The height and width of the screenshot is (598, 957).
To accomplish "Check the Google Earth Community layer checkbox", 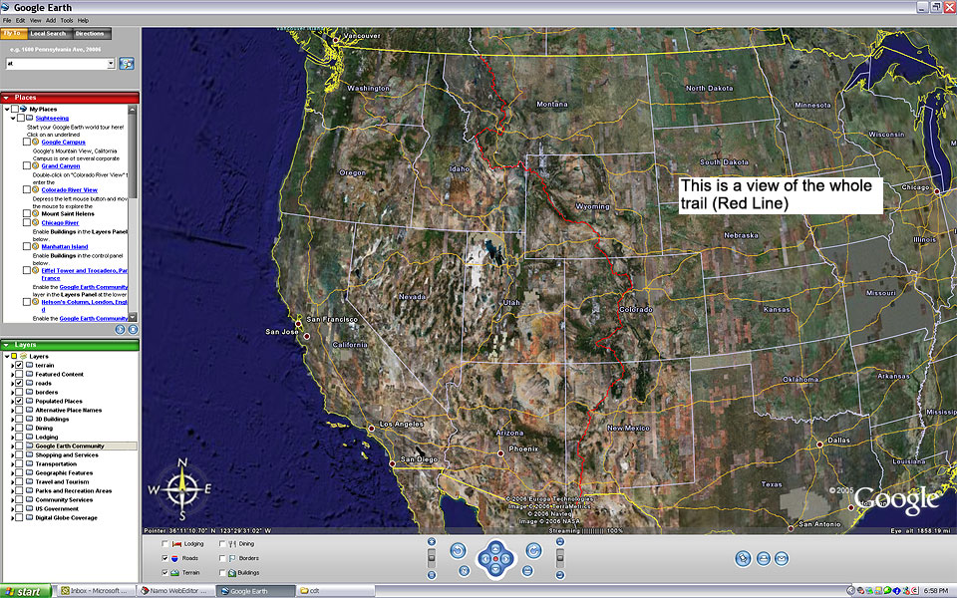I will tap(20, 447).
